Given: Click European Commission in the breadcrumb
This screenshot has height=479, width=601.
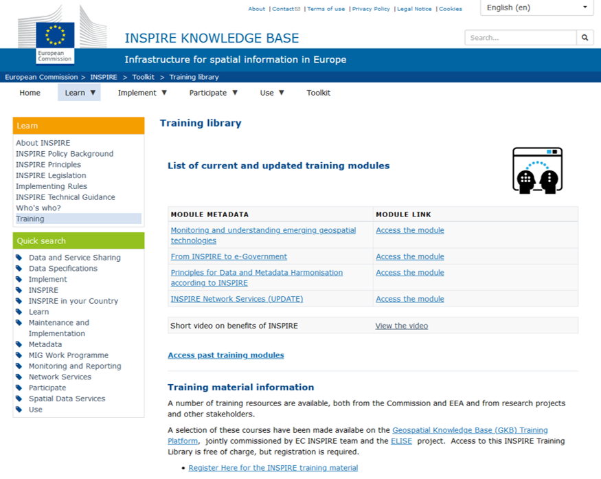Looking at the screenshot, I should 41,77.
